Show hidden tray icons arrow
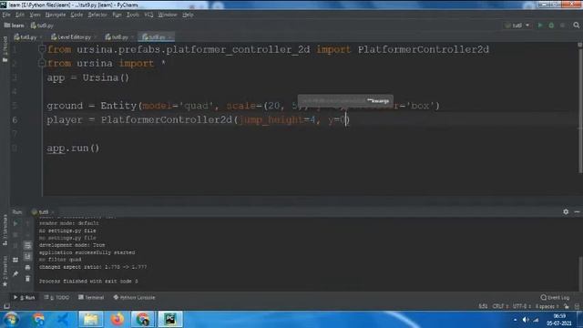This screenshot has height=328, width=583. 515,320
